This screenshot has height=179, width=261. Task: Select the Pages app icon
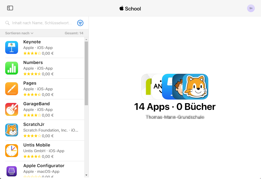pyautogui.click(x=12, y=89)
